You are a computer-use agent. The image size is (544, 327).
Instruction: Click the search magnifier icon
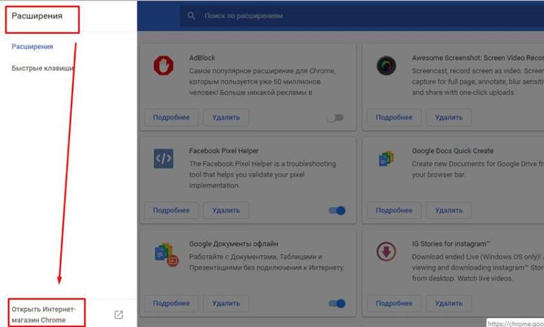click(x=191, y=15)
